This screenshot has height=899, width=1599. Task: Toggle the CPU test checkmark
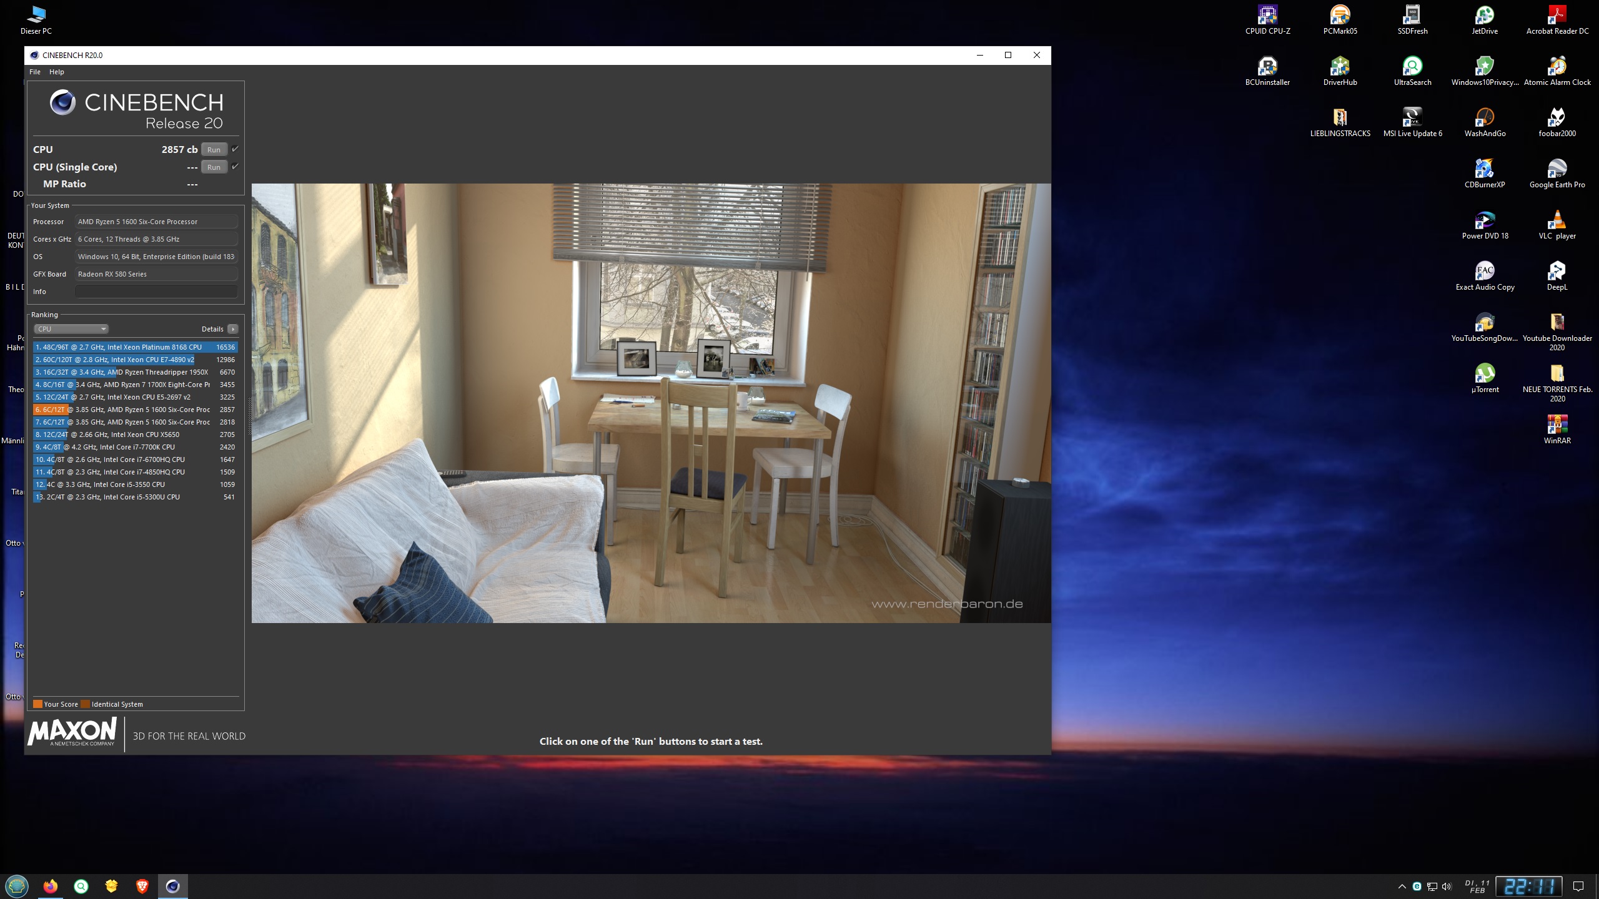pyautogui.click(x=235, y=149)
